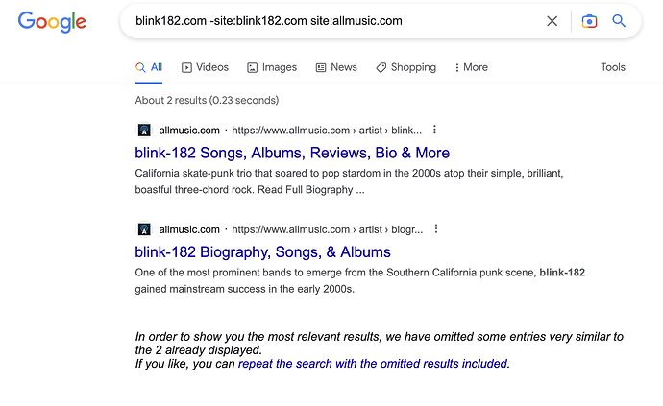Click inside the search query text field
The height and width of the screenshot is (406, 663).
pyautogui.click(x=334, y=21)
